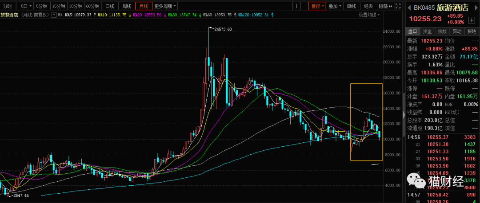Click the 24573.68 high price marker
Screen dimensions: 480x203
223,29
